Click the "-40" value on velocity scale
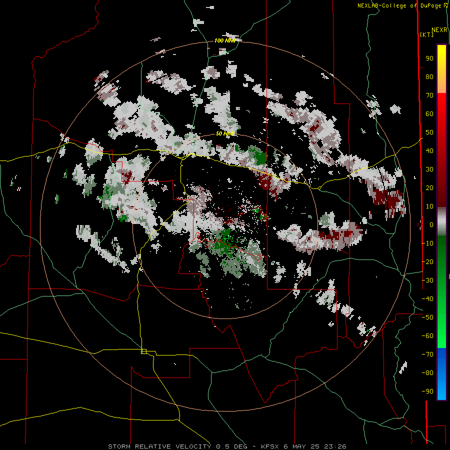 pos(427,299)
